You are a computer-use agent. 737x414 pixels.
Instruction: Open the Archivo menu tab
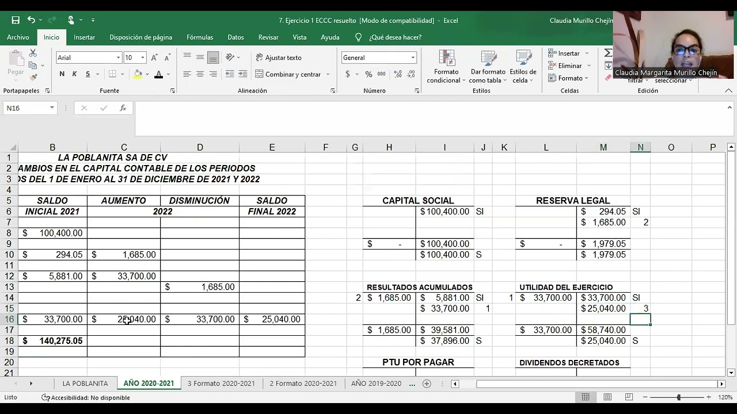(18, 37)
